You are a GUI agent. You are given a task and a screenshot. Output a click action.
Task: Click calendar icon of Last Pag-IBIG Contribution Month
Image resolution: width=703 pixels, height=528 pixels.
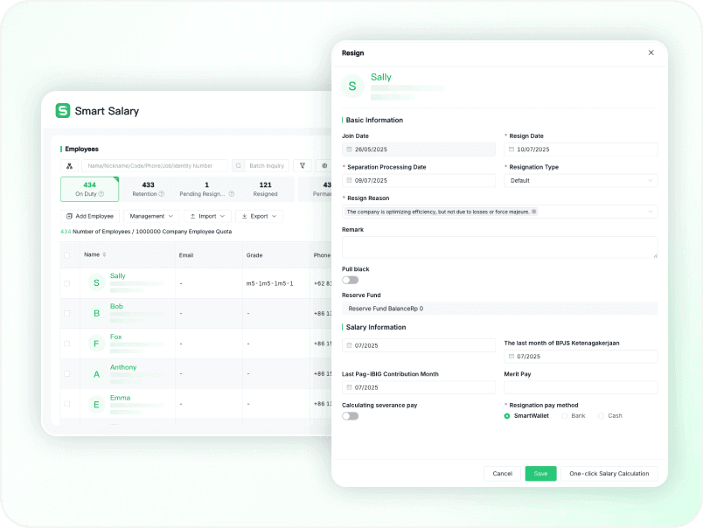pos(349,387)
